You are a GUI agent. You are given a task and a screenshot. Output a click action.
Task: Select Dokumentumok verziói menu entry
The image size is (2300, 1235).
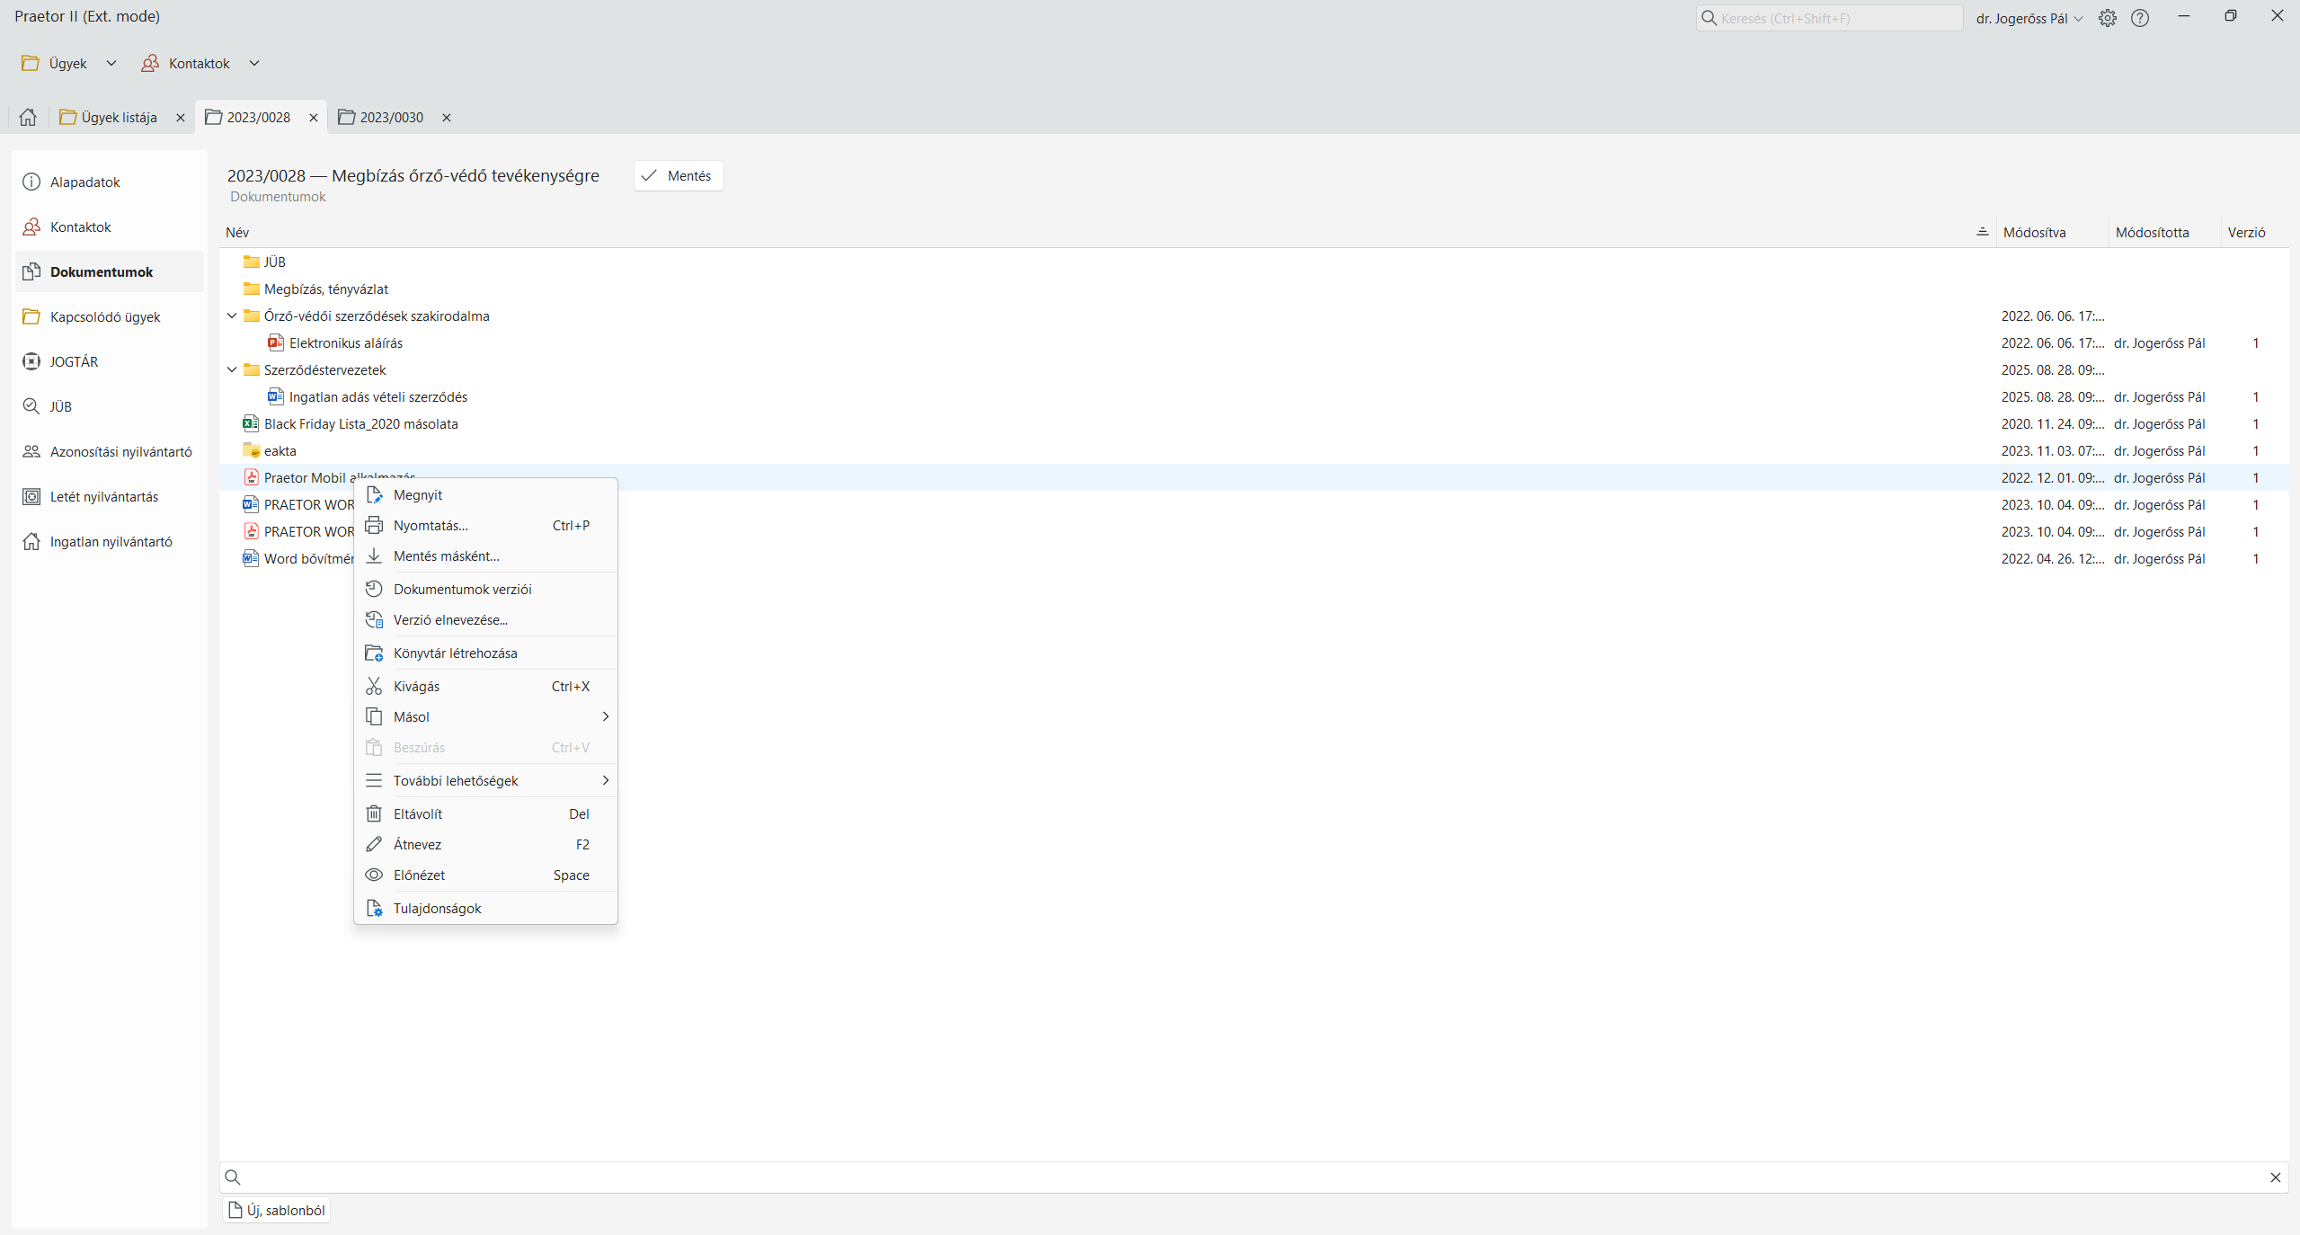point(462,589)
